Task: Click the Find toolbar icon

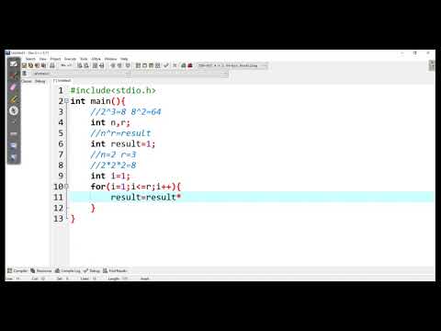Action: point(80,65)
